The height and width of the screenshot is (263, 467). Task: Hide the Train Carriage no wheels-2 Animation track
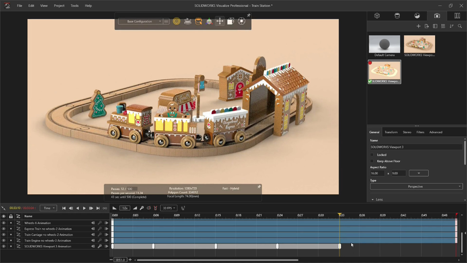coord(3,234)
